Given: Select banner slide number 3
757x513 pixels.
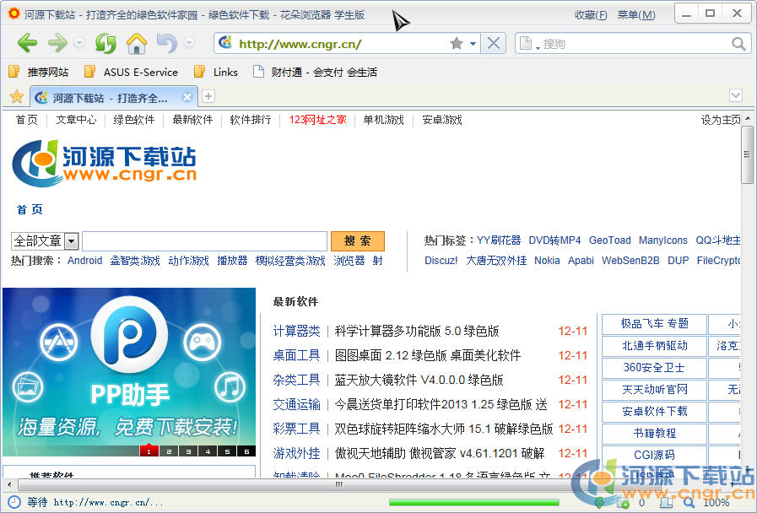Looking at the screenshot, I should [x=187, y=451].
